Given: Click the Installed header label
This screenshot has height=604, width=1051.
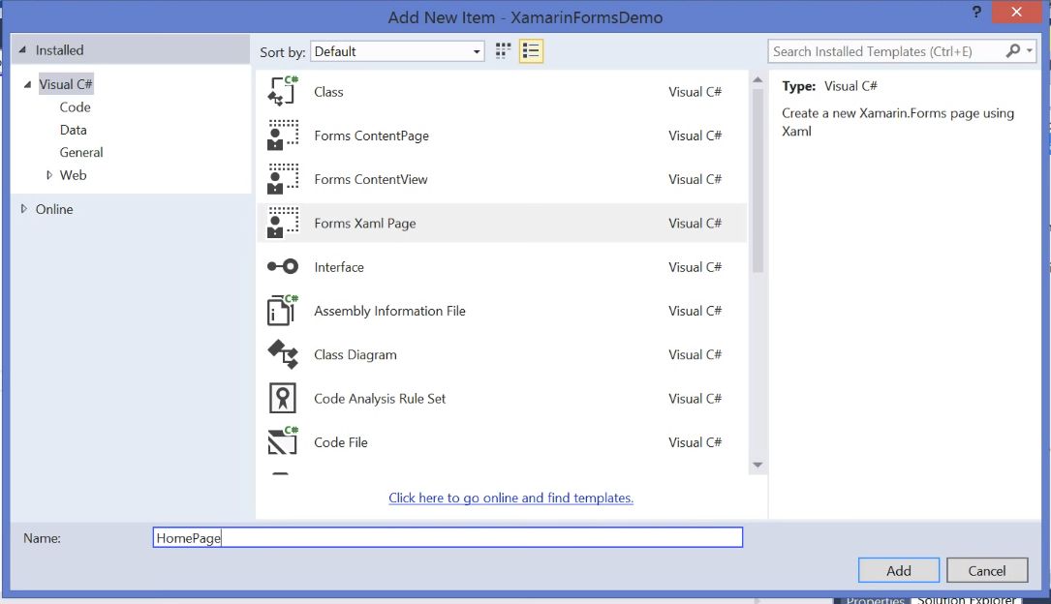Looking at the screenshot, I should tap(60, 50).
